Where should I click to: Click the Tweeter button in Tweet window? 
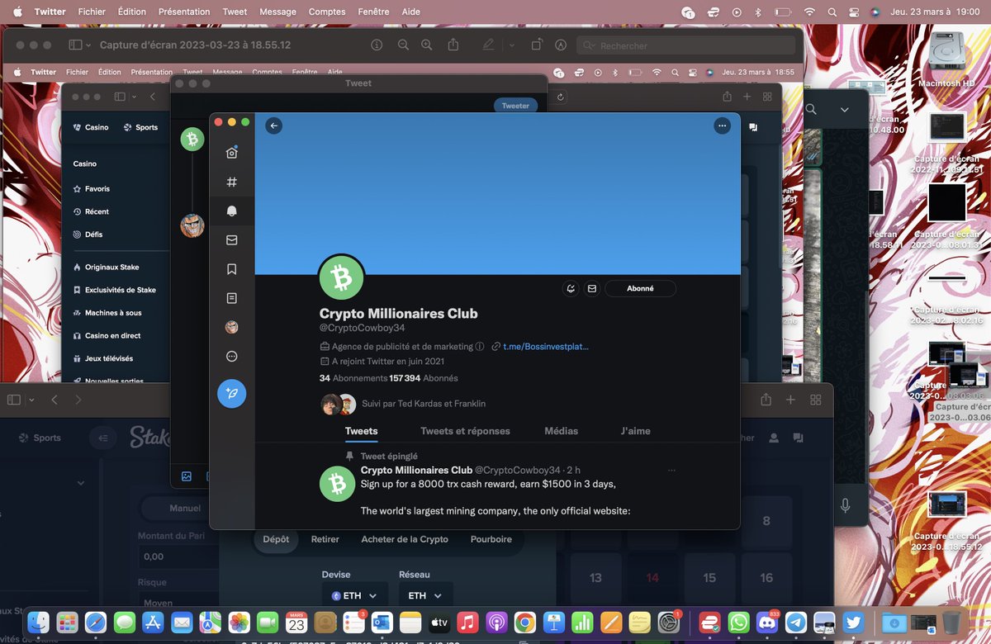tap(515, 106)
